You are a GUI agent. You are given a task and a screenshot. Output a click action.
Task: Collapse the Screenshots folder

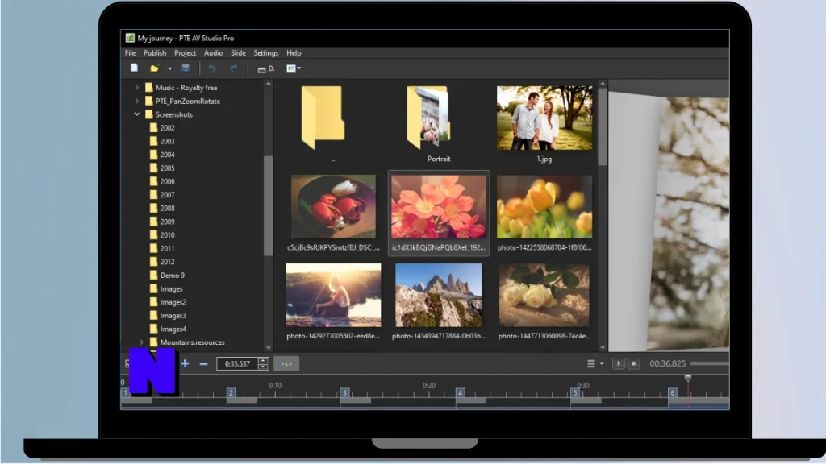137,114
